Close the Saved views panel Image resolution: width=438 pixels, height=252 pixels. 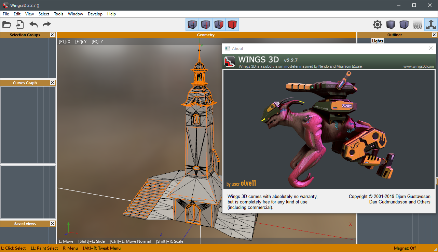(x=52, y=224)
